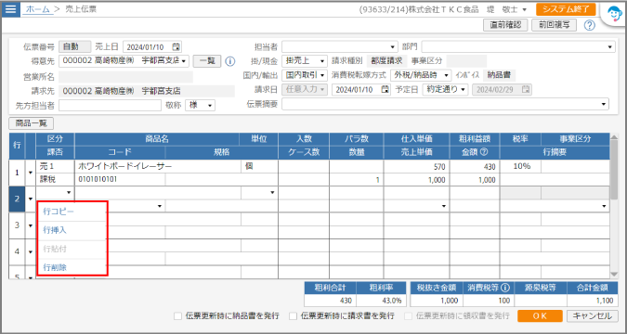Click the table vertical scrollbar thumb
Viewport: 627px width, 334px height.
(614, 170)
